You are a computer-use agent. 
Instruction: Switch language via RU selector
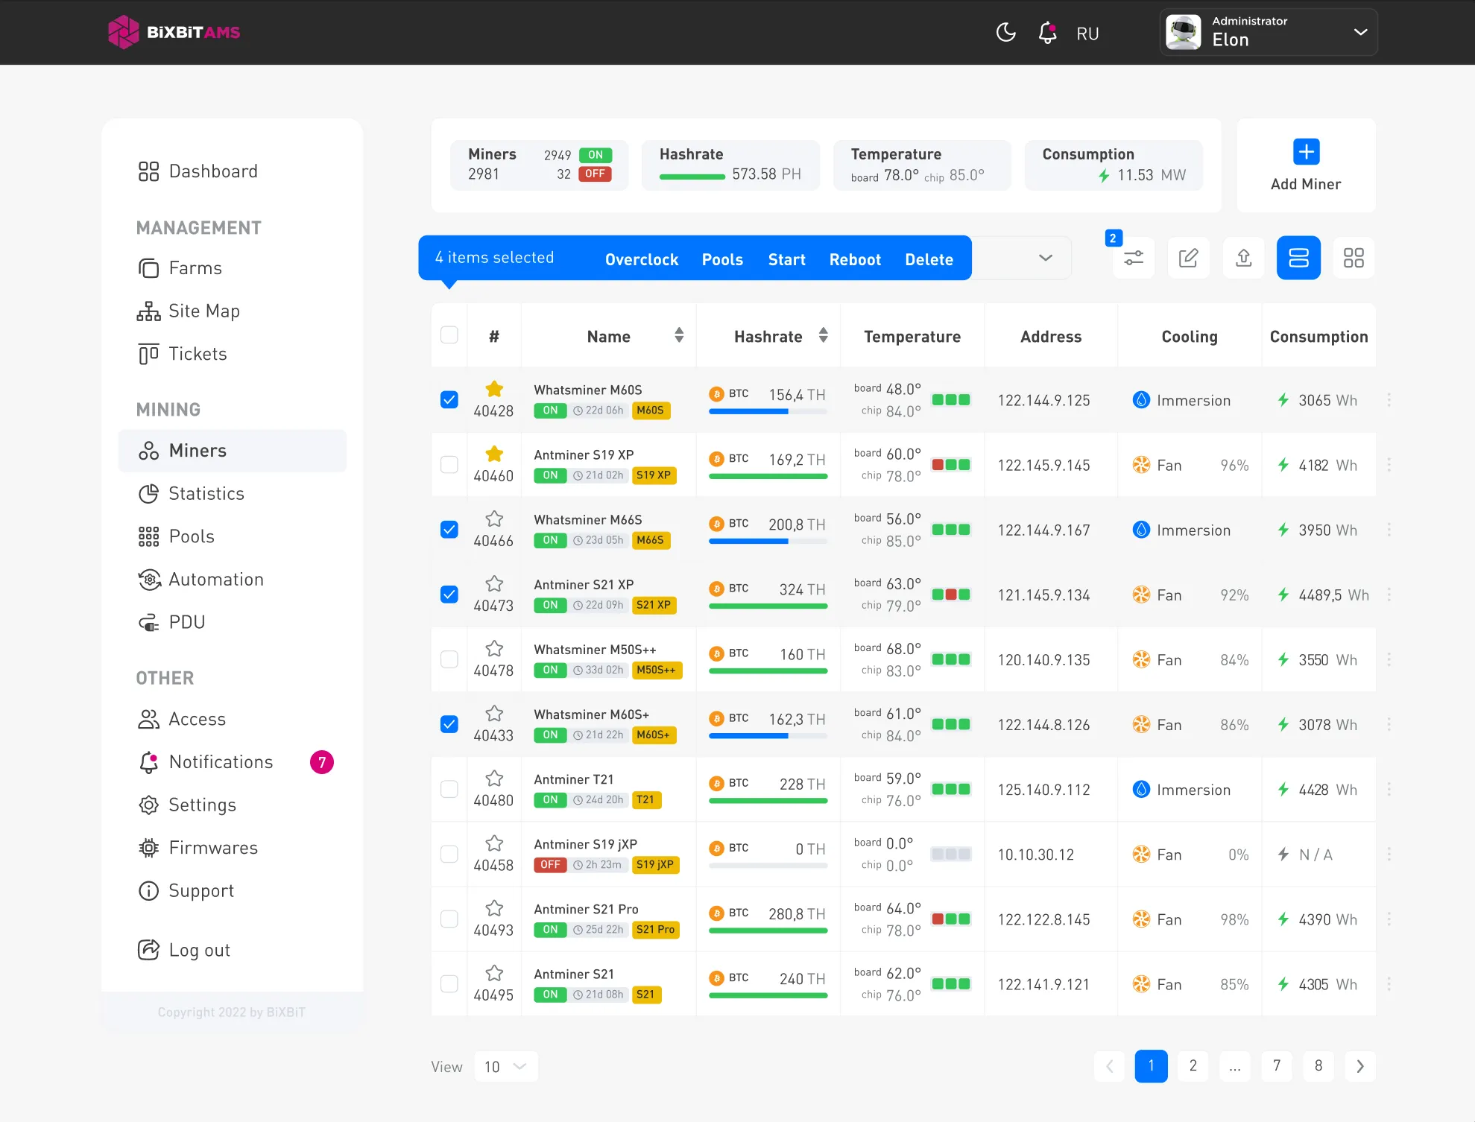click(1087, 34)
